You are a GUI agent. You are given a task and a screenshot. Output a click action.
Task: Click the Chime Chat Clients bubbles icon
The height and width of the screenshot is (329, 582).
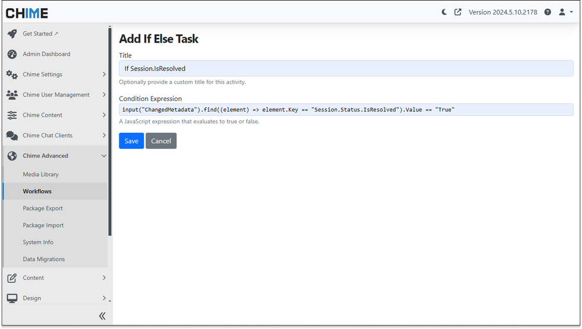pyautogui.click(x=12, y=136)
